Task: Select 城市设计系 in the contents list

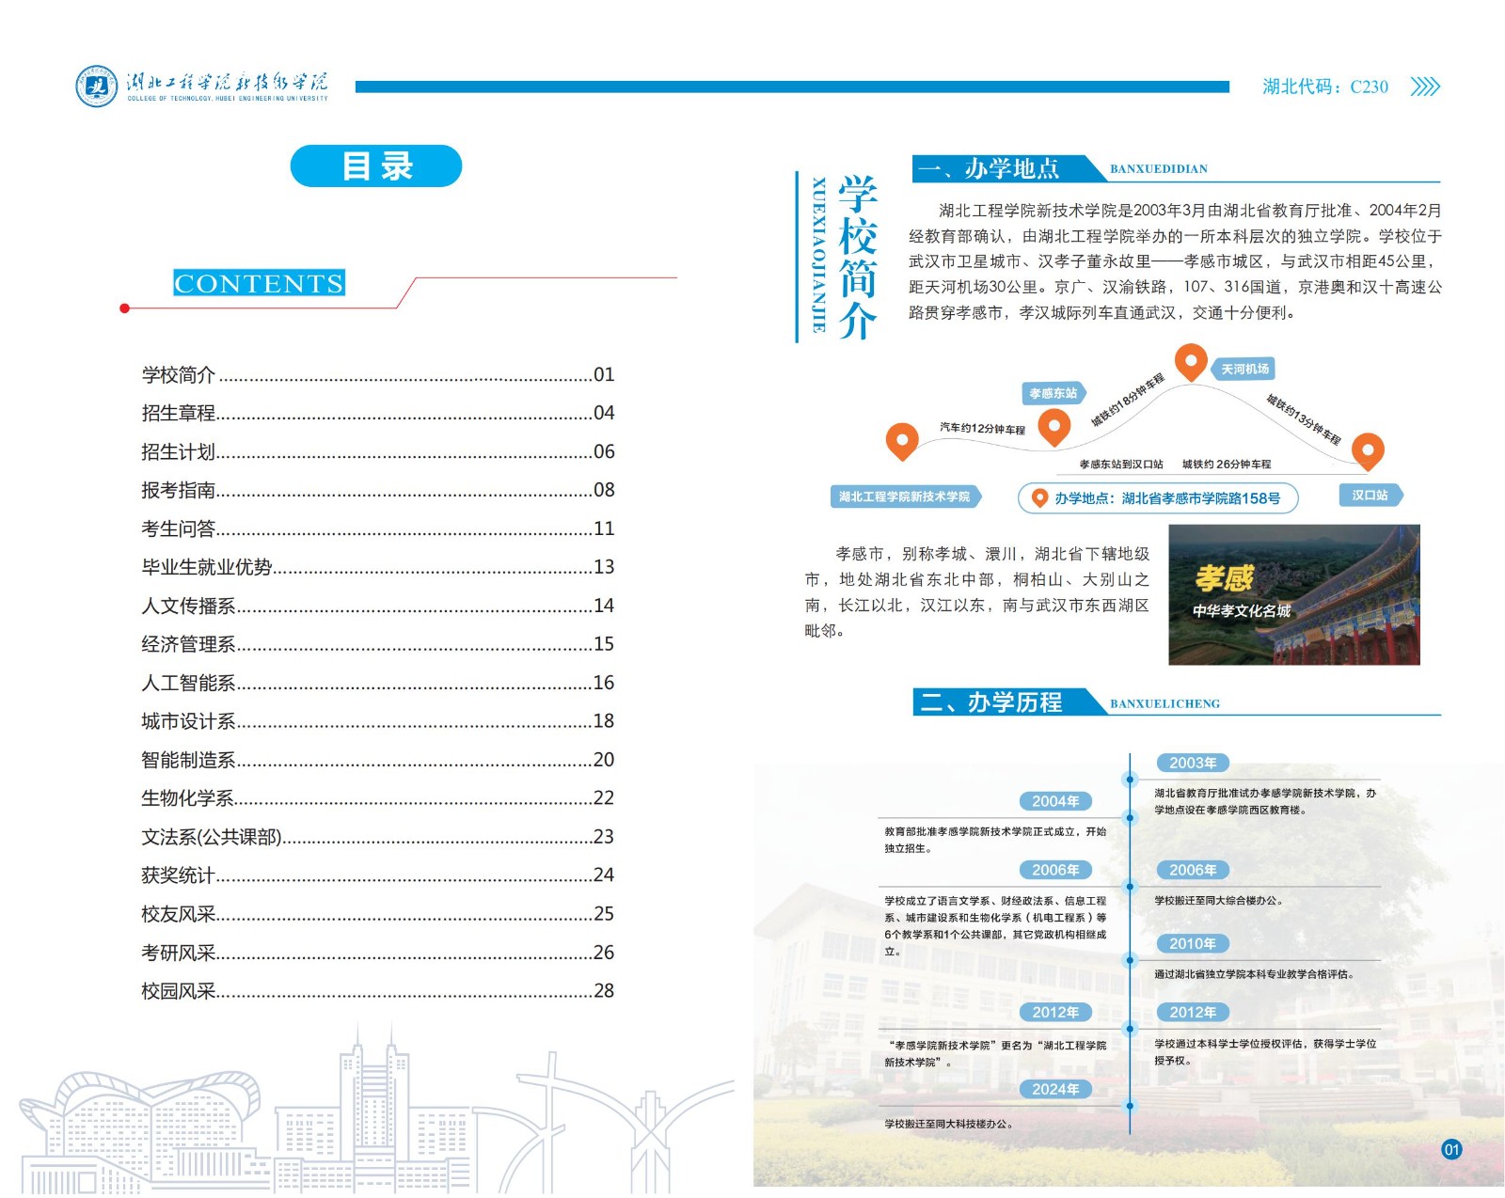Action: pyautogui.click(x=377, y=721)
